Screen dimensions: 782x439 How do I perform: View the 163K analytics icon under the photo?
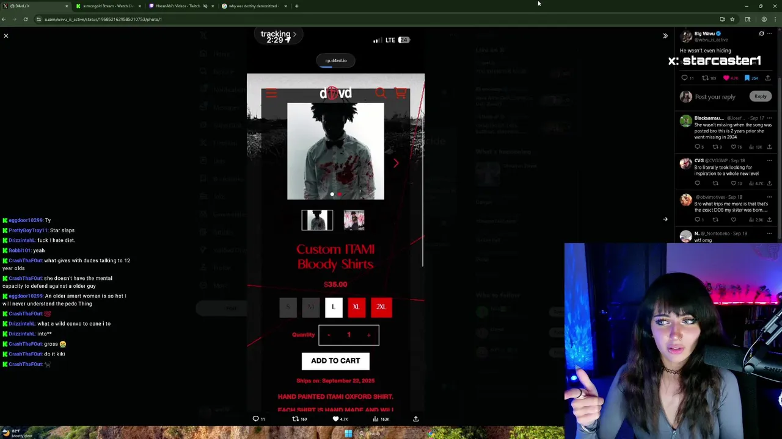[376, 419]
